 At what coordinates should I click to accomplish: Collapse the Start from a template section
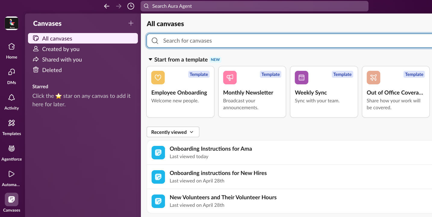[x=150, y=59]
